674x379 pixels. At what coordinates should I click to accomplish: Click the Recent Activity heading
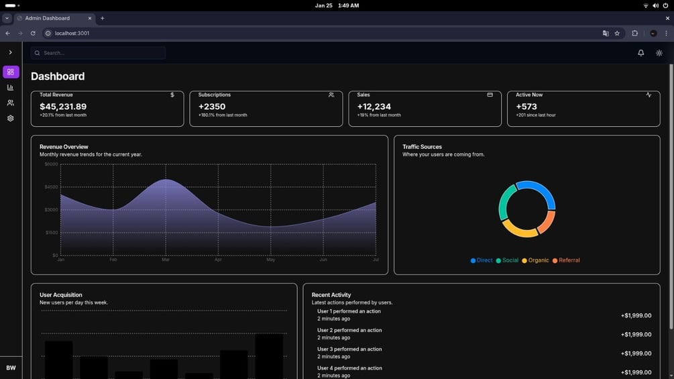pos(331,294)
